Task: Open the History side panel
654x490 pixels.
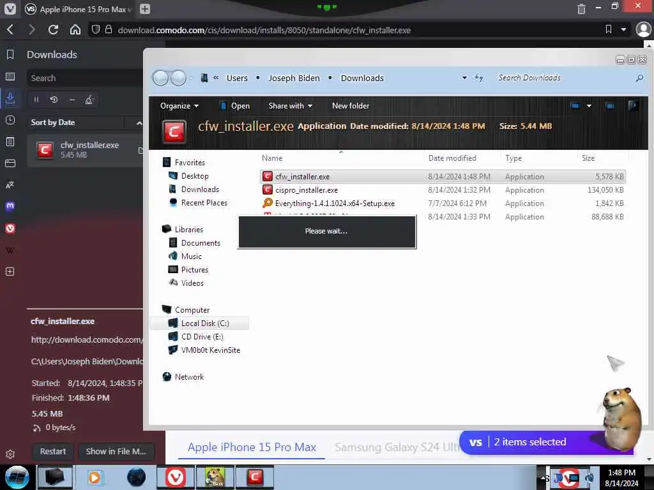Action: 10,120
